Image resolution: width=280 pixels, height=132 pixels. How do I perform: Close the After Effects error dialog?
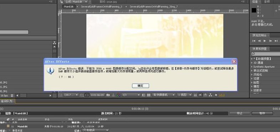tap(234, 61)
